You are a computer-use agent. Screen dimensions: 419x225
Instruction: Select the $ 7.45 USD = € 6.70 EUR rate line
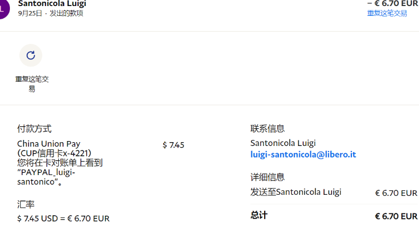pyautogui.click(x=63, y=218)
